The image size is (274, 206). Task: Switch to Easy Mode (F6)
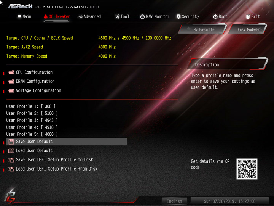tap(248, 29)
